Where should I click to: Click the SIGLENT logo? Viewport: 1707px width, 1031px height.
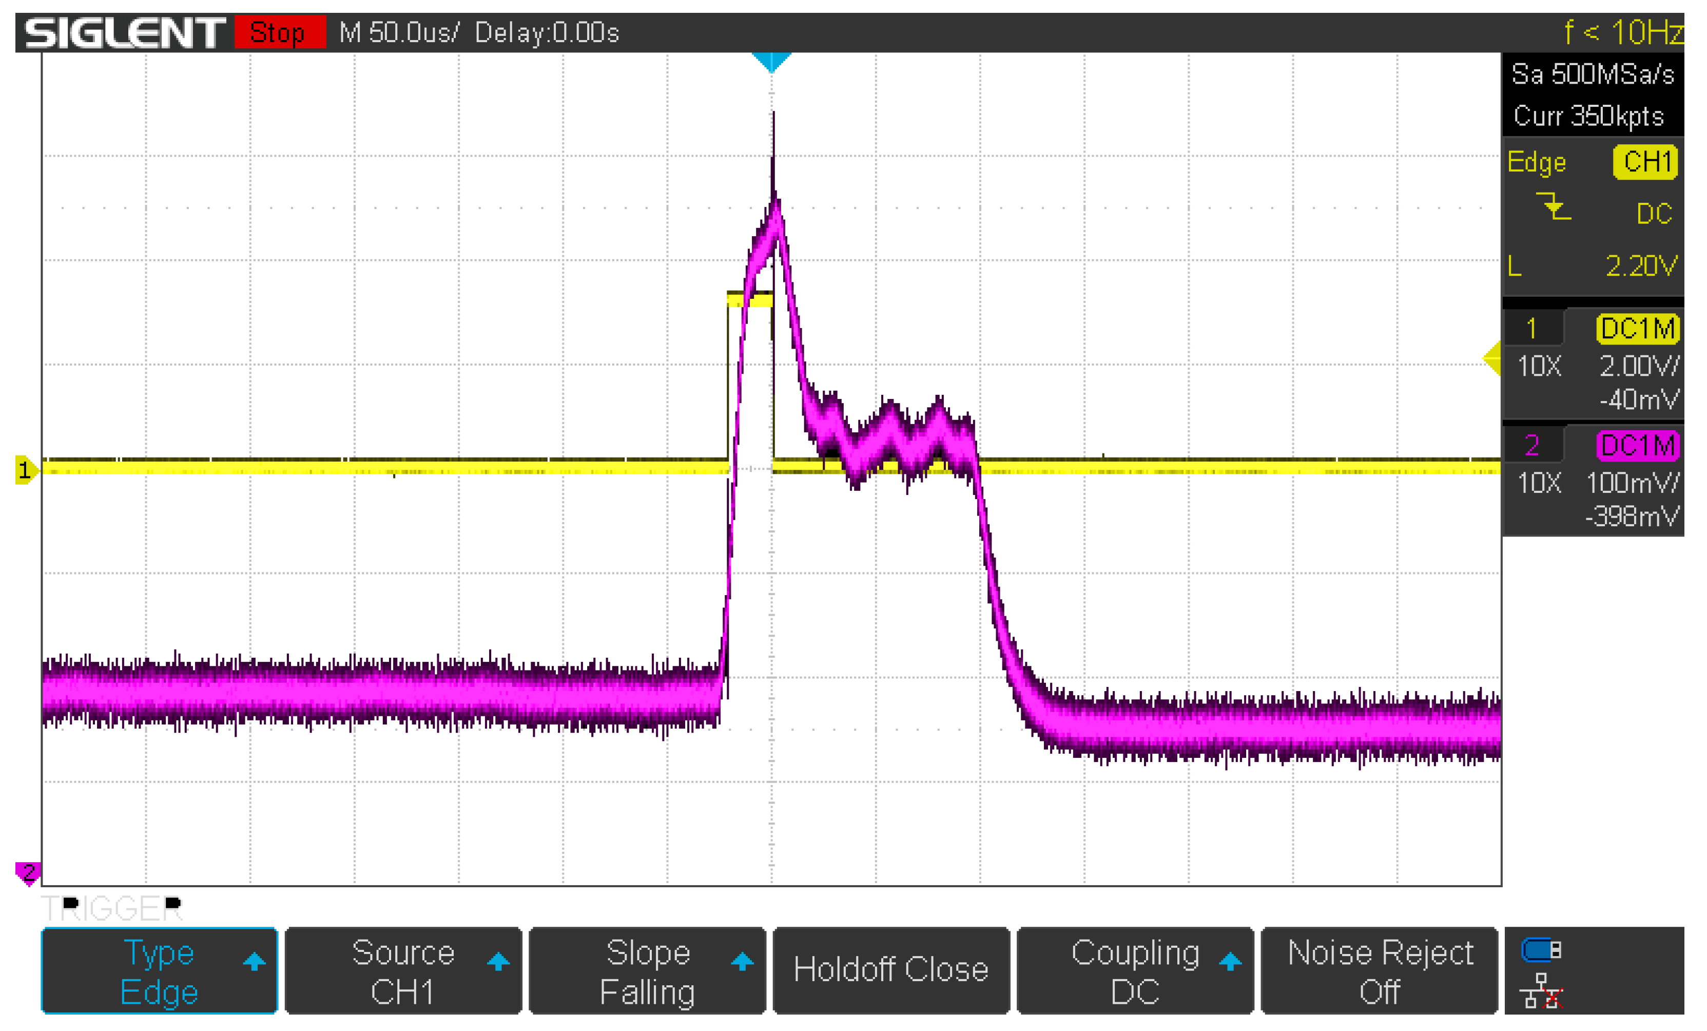(x=125, y=32)
